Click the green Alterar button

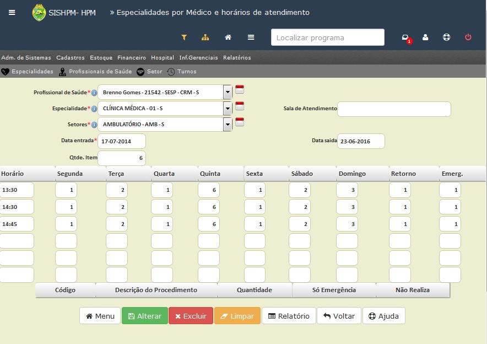[x=145, y=316]
